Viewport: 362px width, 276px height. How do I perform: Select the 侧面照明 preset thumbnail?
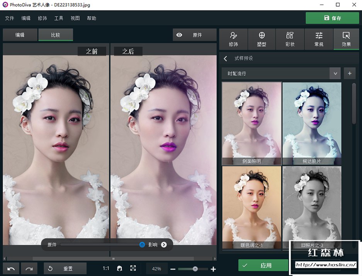point(252,124)
